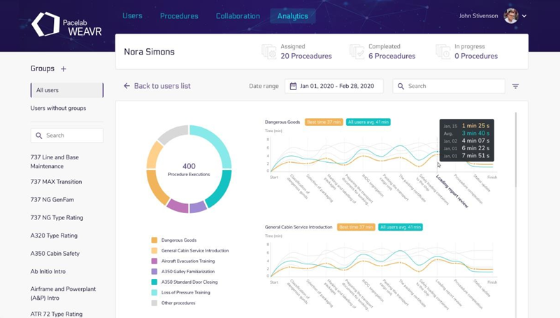Click John Stivenson's avatar photo

coord(511,15)
